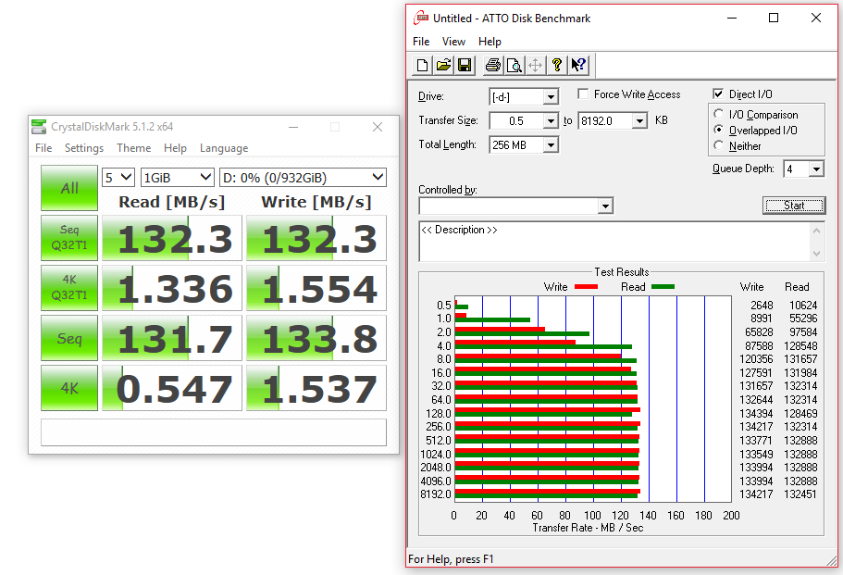The image size is (843, 575).
Task: Open the File menu in ATTO Disk Benchmark
Action: point(421,42)
